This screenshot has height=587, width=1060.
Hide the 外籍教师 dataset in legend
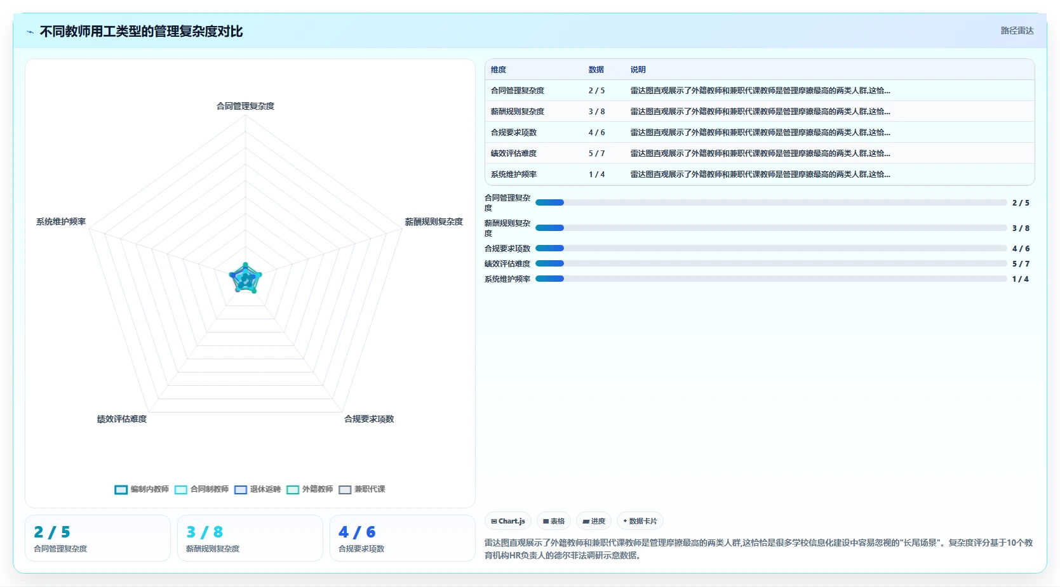coord(293,489)
